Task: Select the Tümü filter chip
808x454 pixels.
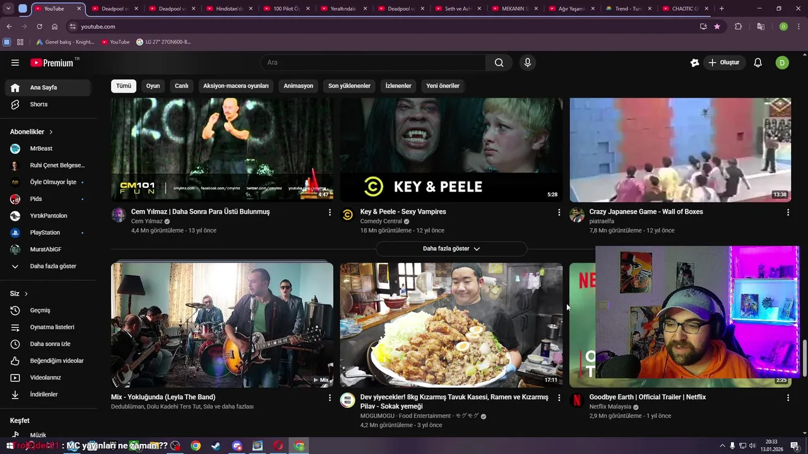Action: click(124, 86)
